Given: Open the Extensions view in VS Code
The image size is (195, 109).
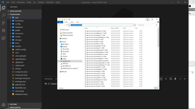Looking at the screenshot, I should tap(3, 38).
